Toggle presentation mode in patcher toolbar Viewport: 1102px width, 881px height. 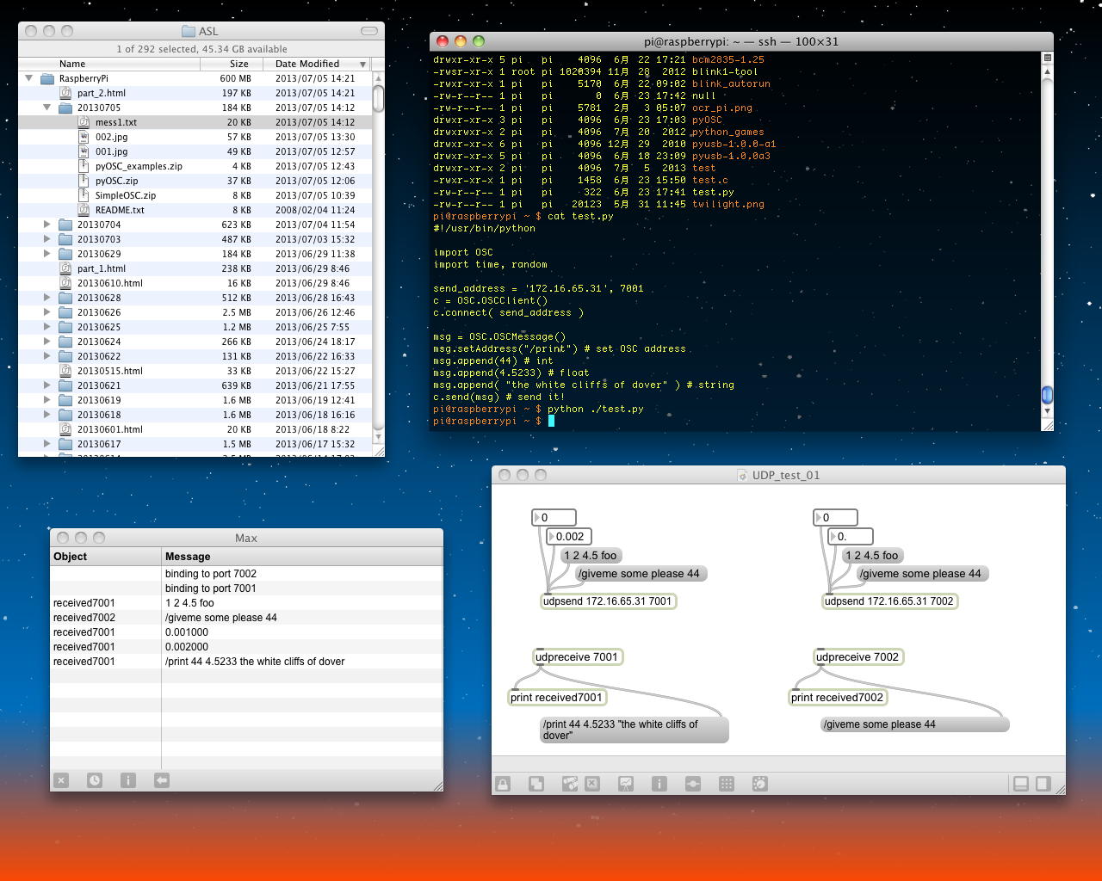626,784
